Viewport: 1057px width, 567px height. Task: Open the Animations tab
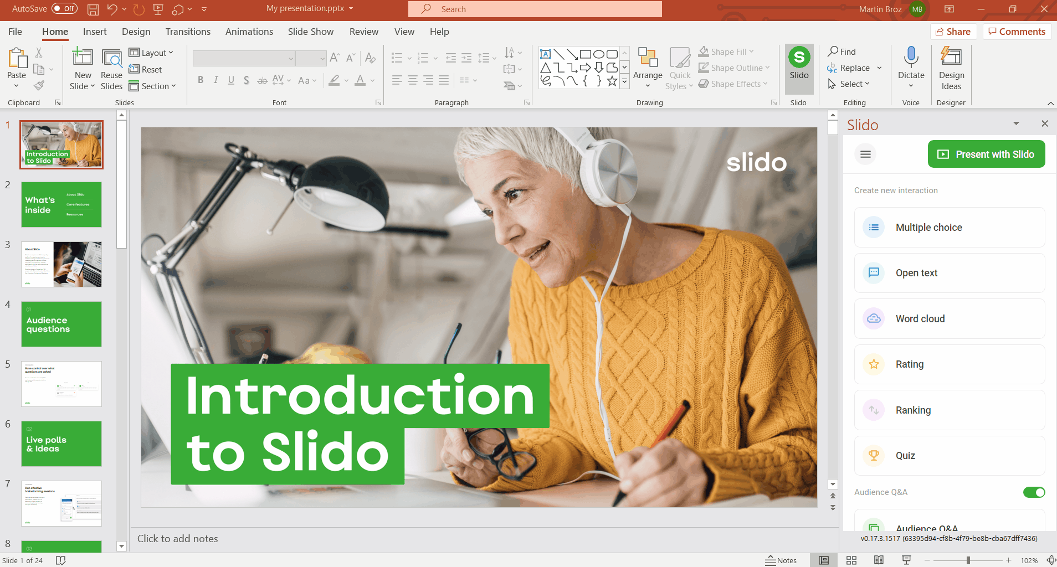coord(249,32)
